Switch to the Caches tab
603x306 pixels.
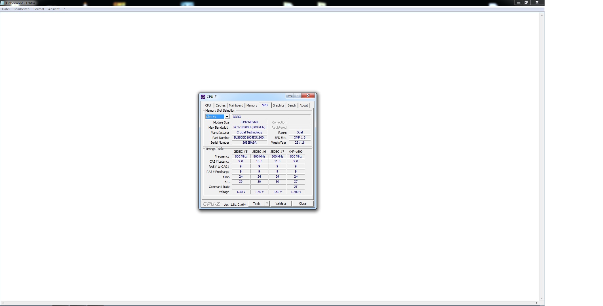(x=221, y=105)
